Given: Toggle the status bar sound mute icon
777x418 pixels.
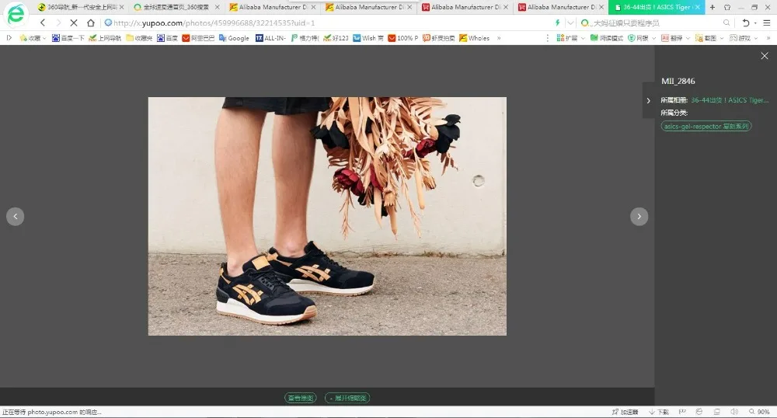Looking at the screenshot, I should 734,412.
